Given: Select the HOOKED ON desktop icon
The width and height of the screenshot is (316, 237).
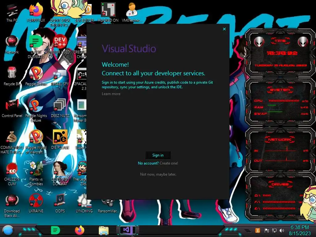Looking at the screenshot, I should [108, 12].
